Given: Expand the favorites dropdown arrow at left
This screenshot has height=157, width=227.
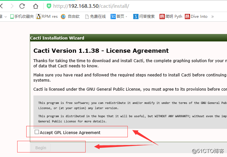Looking at the screenshot, I should pyautogui.click(x=6, y=17).
